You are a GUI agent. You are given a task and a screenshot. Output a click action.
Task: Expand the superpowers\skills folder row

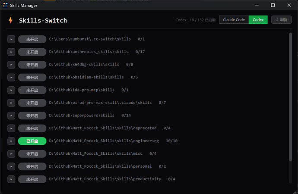[11, 116]
